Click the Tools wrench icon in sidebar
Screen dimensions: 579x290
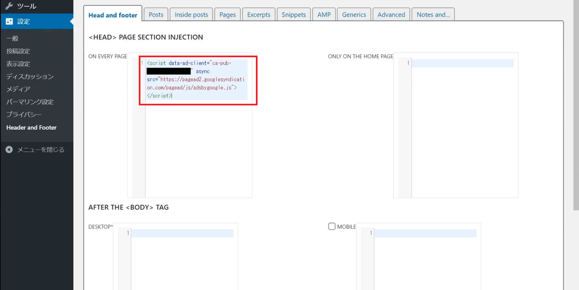pos(9,6)
